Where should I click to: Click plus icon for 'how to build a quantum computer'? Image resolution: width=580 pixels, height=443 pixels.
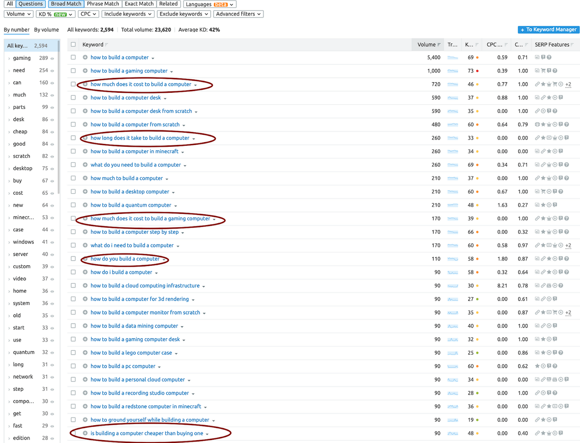[85, 205]
